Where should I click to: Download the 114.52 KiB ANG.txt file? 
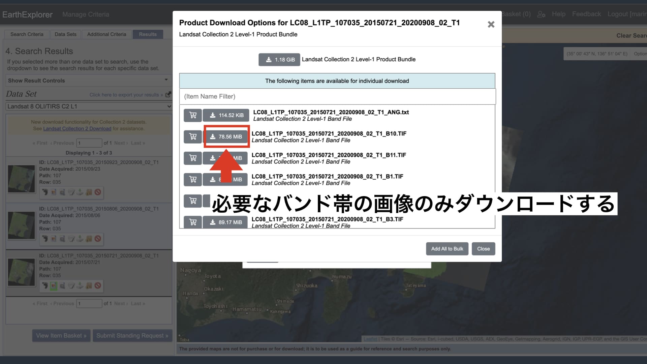(226, 115)
